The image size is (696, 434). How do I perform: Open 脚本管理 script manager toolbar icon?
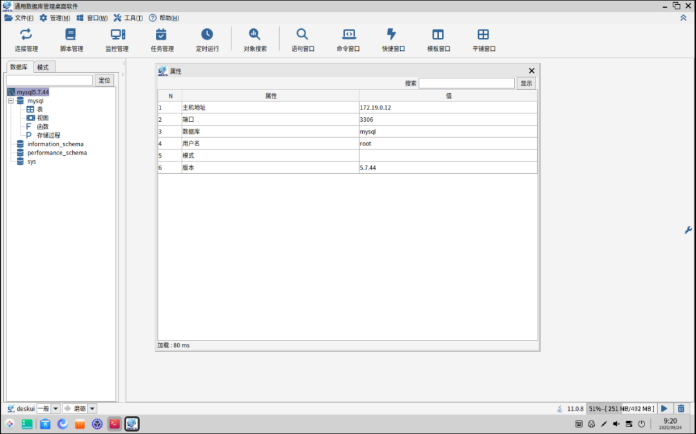(x=71, y=35)
